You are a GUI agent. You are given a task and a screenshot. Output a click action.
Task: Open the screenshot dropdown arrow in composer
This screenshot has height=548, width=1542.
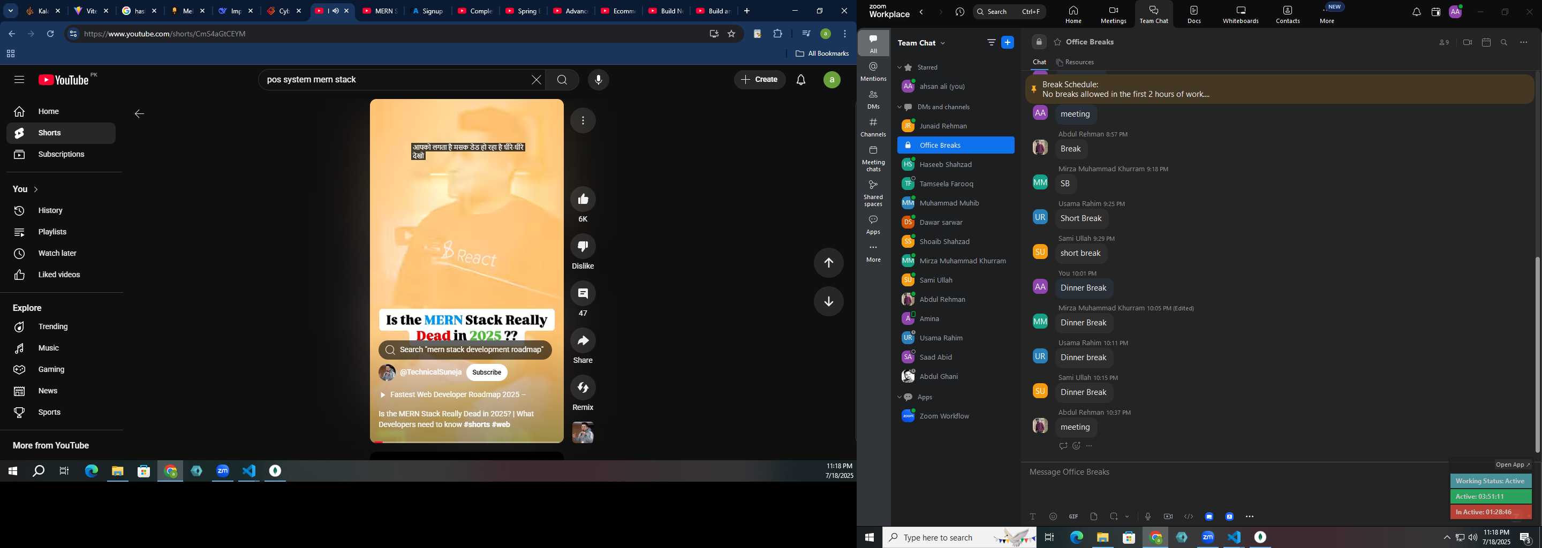pyautogui.click(x=1127, y=516)
